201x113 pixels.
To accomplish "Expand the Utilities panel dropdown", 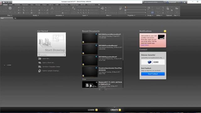I will point(159,15).
